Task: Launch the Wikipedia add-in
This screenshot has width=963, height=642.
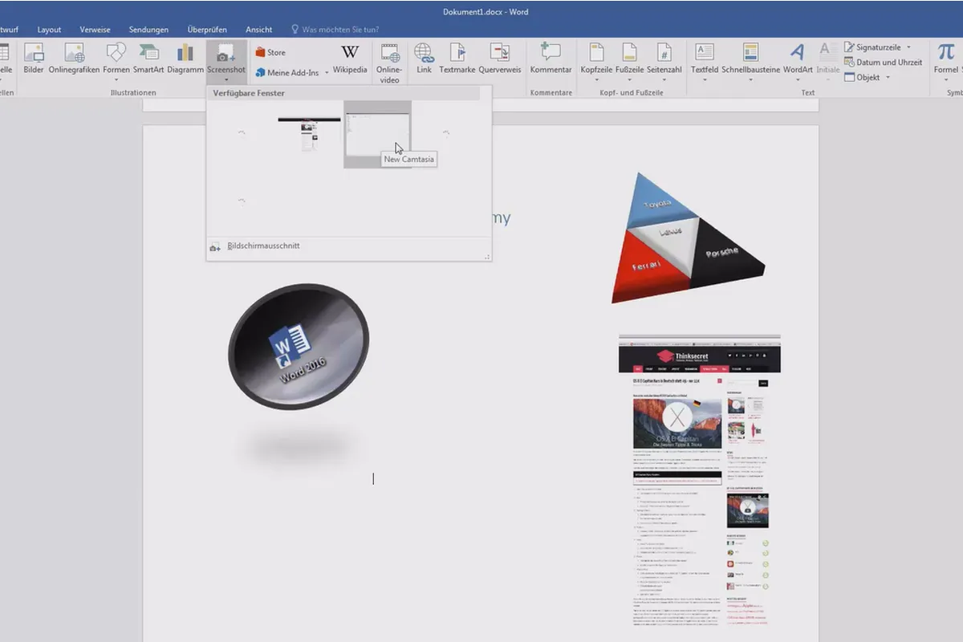Action: pos(350,59)
